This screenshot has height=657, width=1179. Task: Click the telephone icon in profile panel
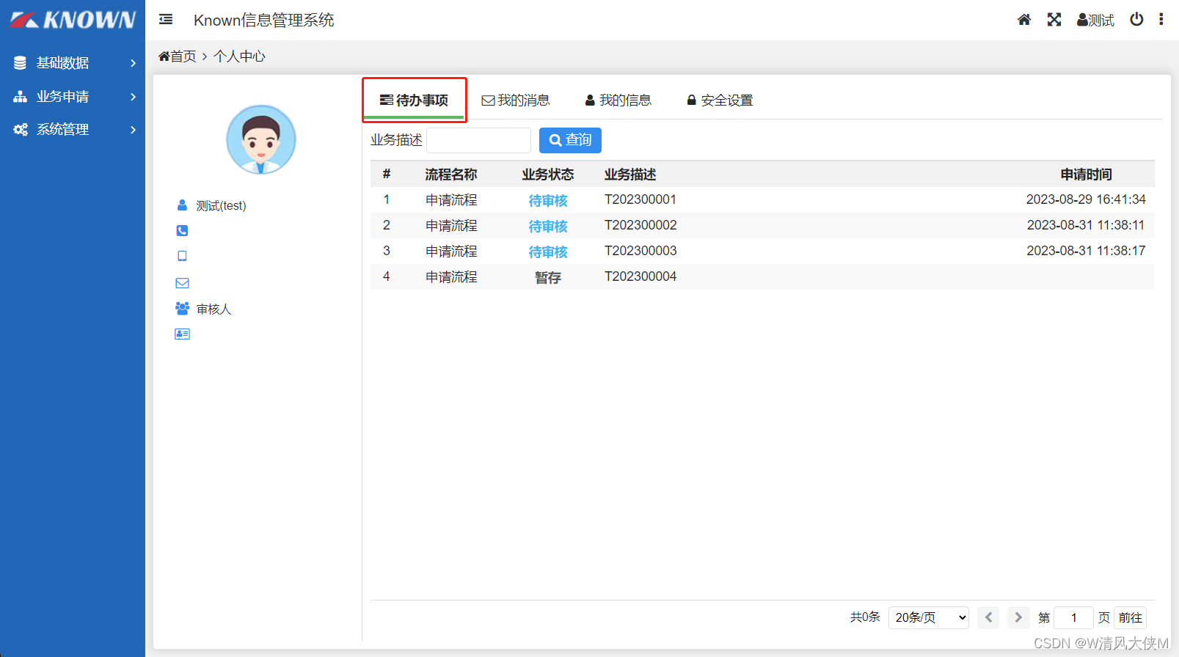click(182, 230)
